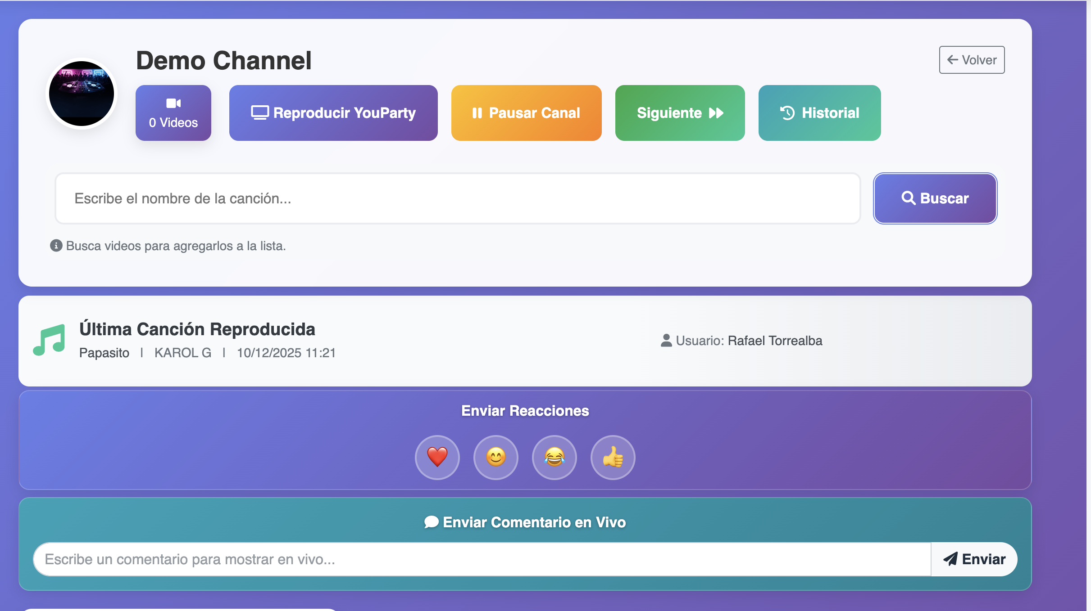
Task: Click the Demo Channel avatar image
Action: pos(82,94)
